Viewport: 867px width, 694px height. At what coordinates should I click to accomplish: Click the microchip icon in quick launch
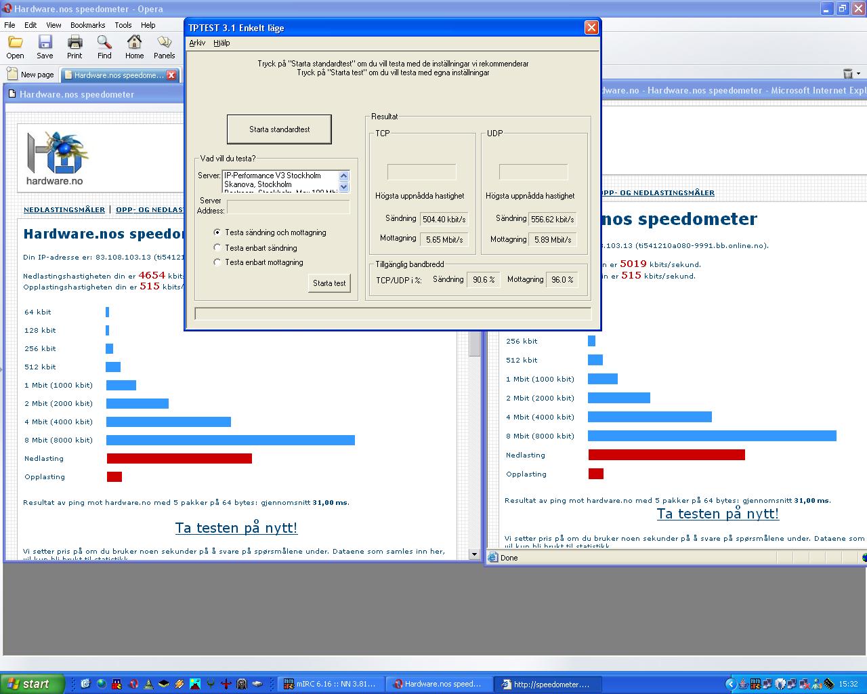tap(164, 684)
